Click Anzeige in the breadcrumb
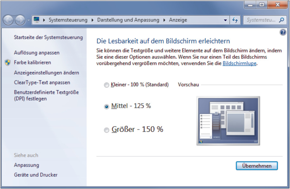Viewport: 290px width, 189px height. 178,20
